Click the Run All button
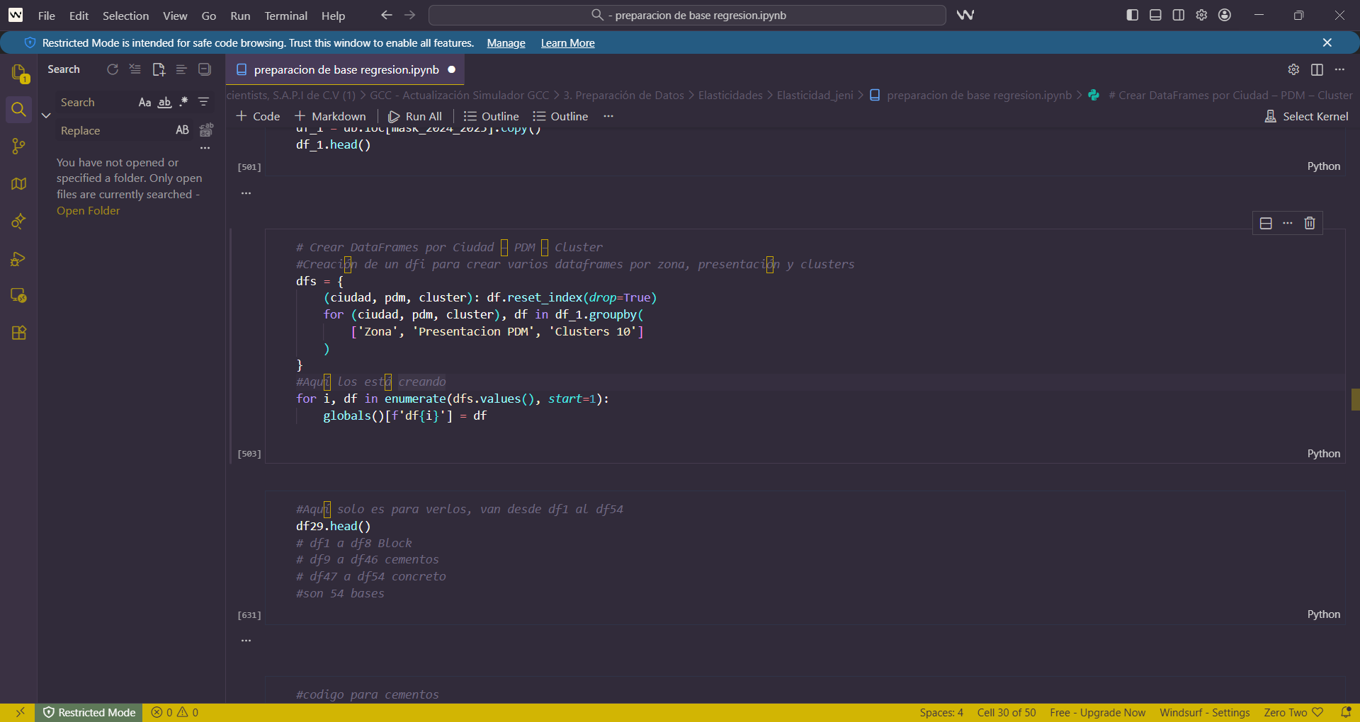The width and height of the screenshot is (1360, 722). (x=415, y=116)
